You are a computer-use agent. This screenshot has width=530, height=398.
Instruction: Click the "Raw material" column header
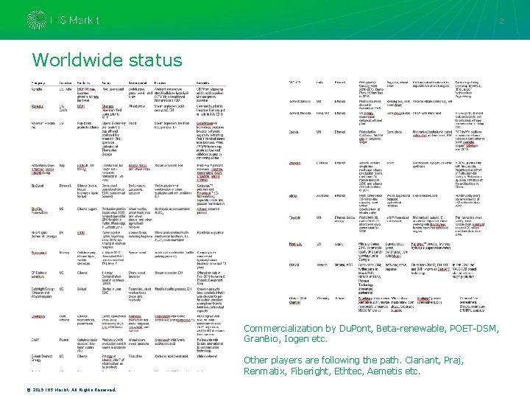[138, 83]
